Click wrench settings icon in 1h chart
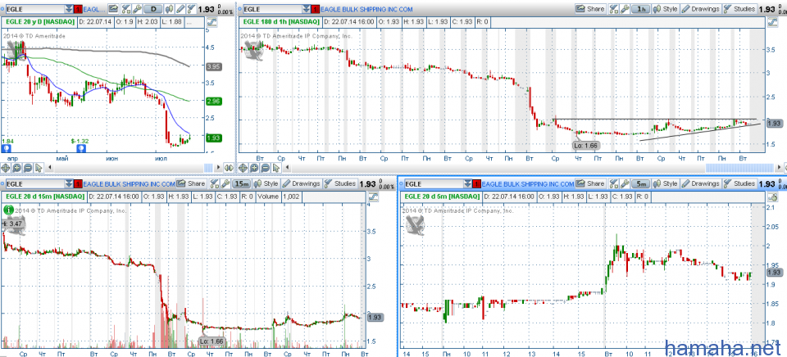The height and width of the screenshot is (357, 787). point(625,9)
